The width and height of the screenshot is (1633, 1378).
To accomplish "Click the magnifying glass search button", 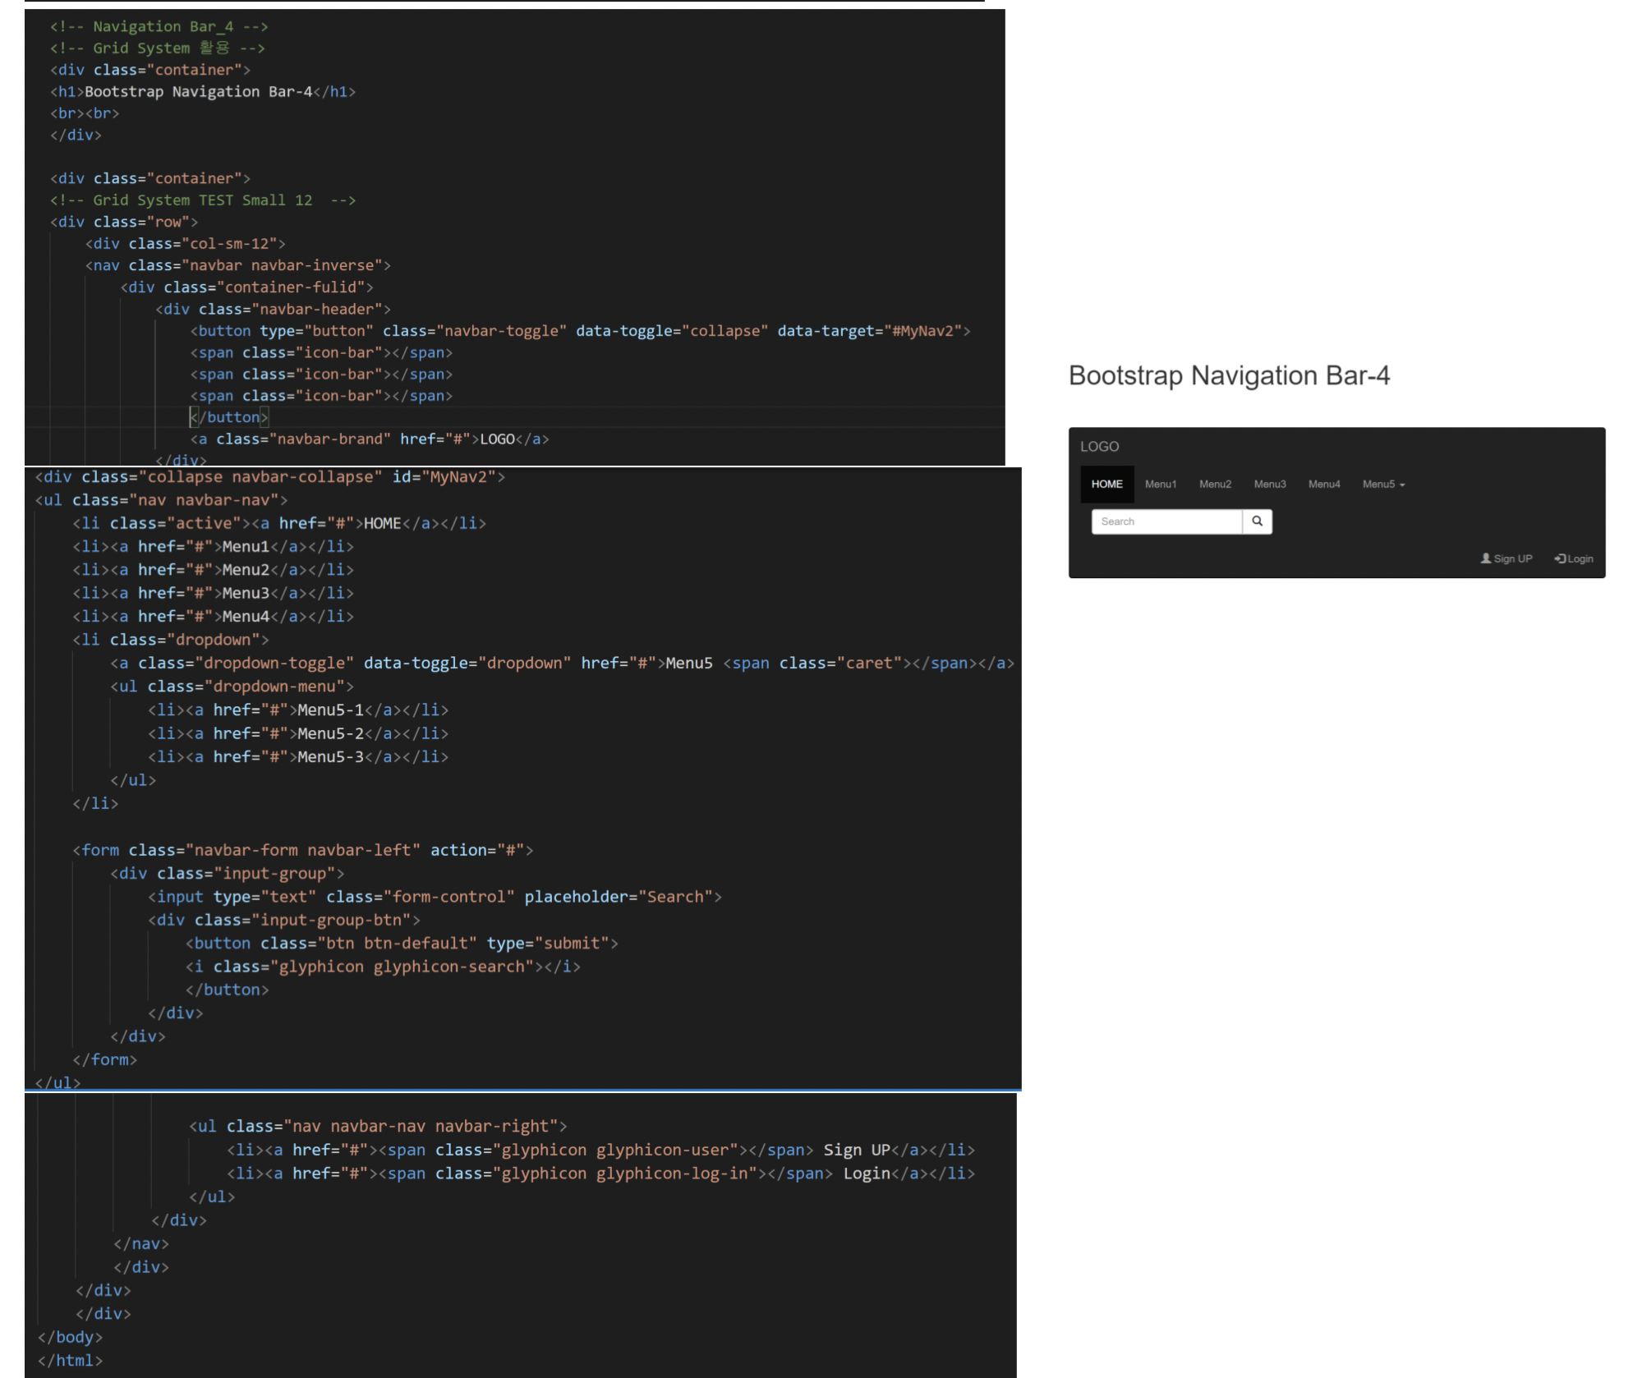I will (1257, 521).
